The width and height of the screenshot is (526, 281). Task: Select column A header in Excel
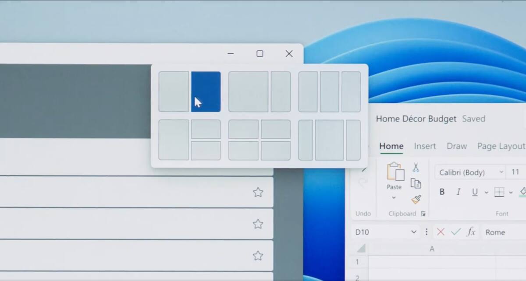pyautogui.click(x=432, y=249)
